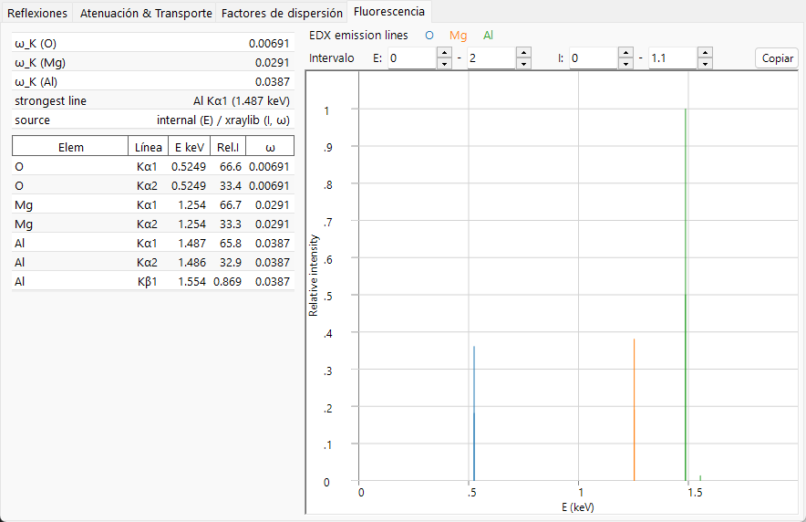Toggle the Al element legend entry
Image resolution: width=806 pixels, height=522 pixels.
tap(489, 36)
